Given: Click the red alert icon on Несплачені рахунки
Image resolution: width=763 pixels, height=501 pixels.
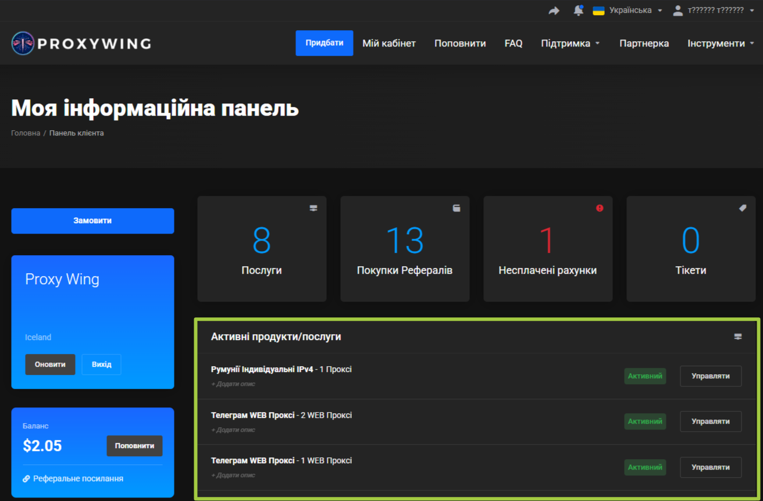Looking at the screenshot, I should click(x=600, y=208).
